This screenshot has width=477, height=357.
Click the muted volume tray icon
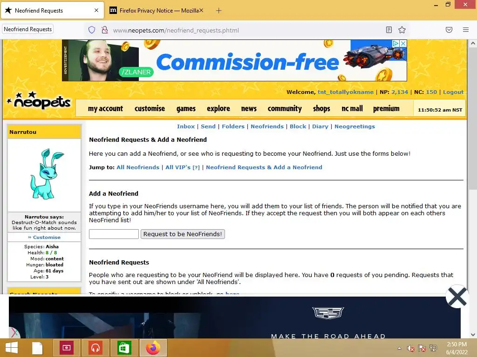(x=411, y=348)
